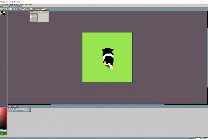Toggle the layer visibility eye icon
This screenshot has width=208, height=139.
click(x=9, y=111)
